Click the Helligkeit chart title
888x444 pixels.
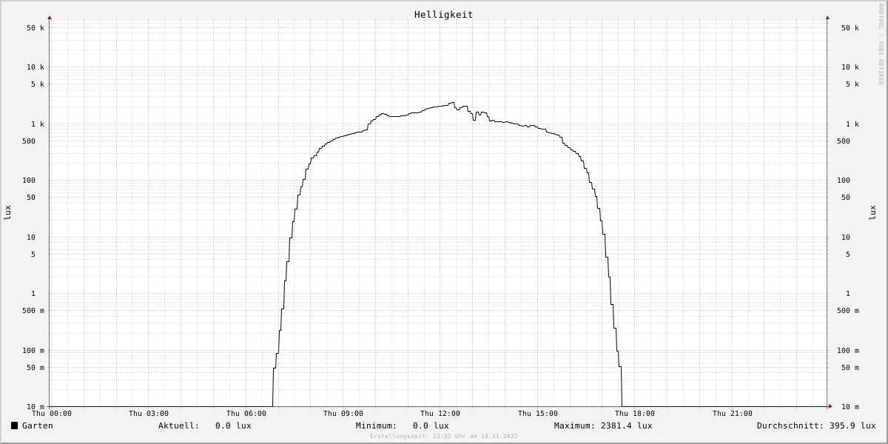pyautogui.click(x=444, y=14)
